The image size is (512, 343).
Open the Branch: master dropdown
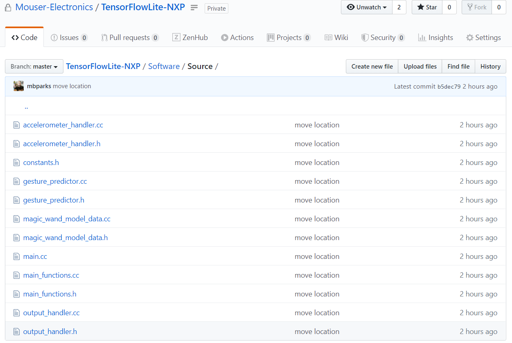tap(34, 66)
